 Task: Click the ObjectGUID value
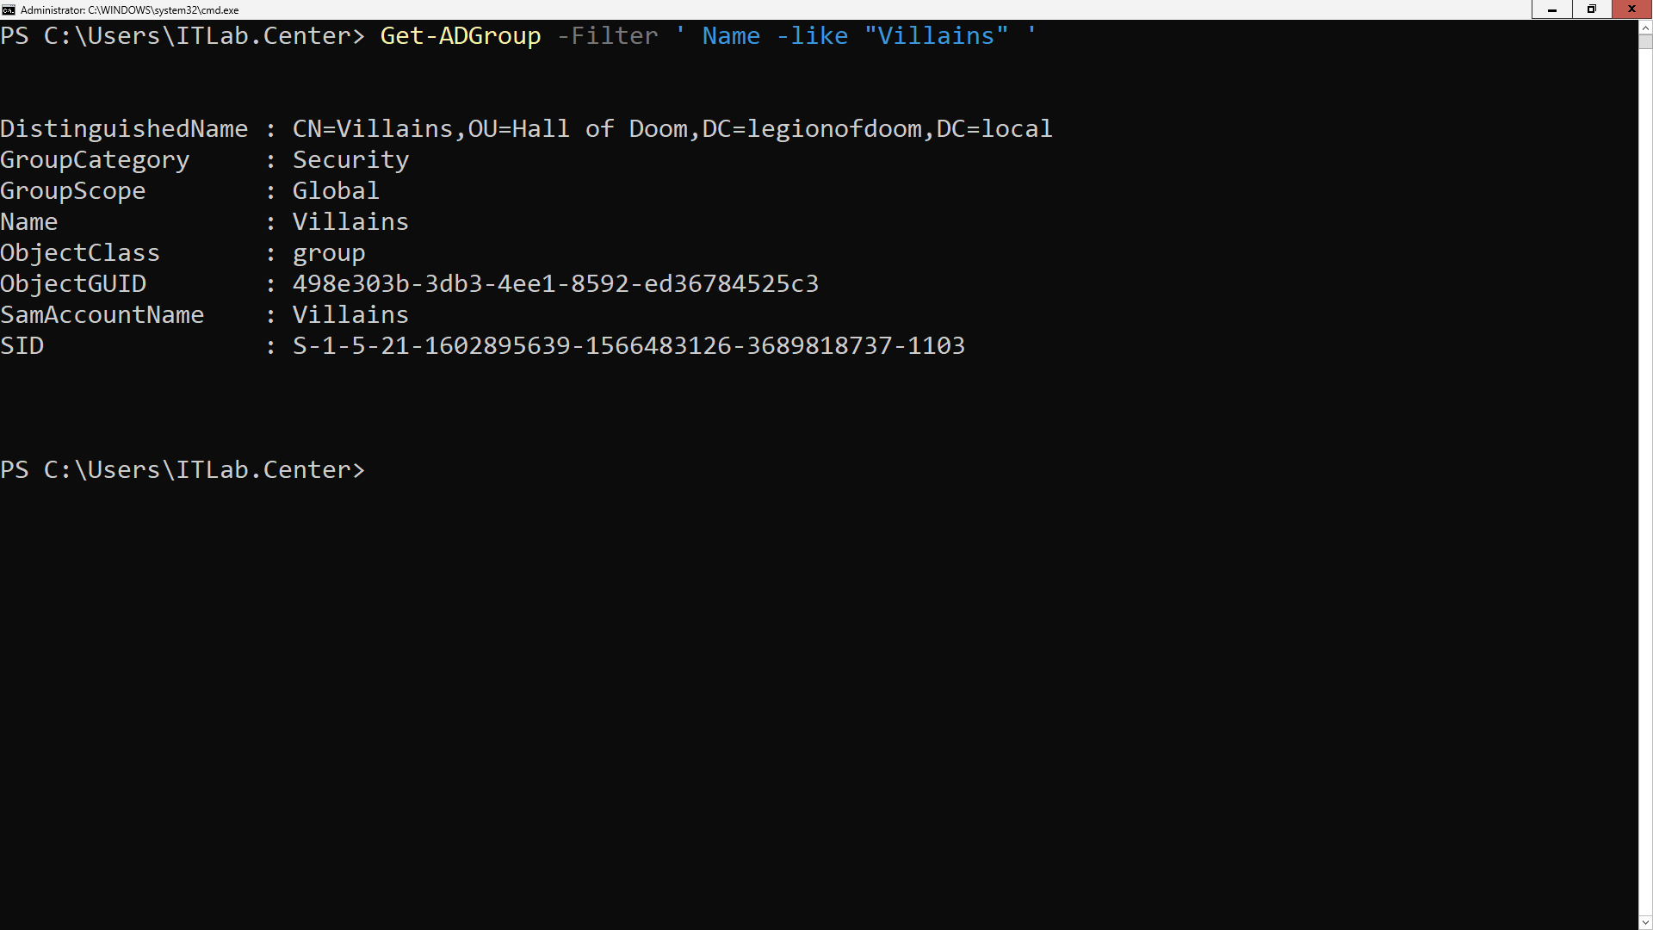(x=555, y=284)
